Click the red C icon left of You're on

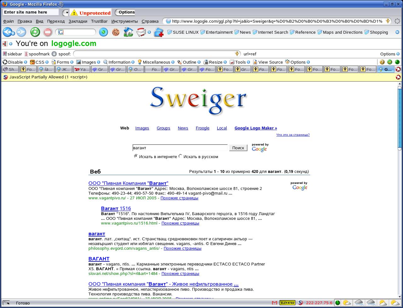[x=5, y=44]
